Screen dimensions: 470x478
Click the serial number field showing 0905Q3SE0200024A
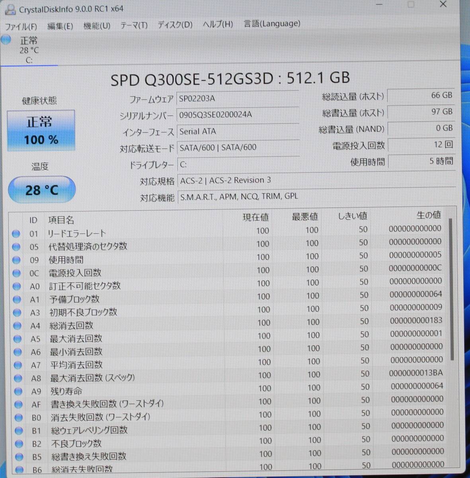pos(238,115)
